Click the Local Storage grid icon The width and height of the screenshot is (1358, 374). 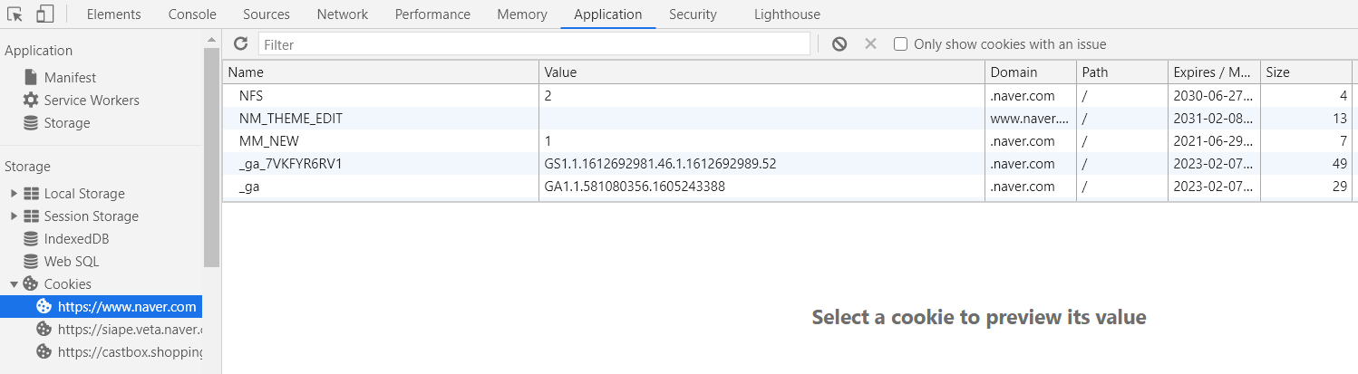31,193
